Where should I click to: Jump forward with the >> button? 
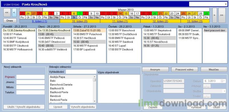(222, 15)
